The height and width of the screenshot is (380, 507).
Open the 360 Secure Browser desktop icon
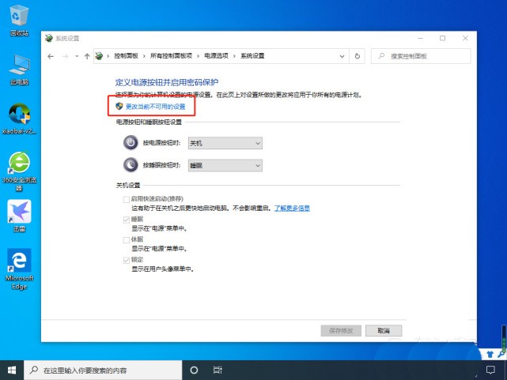point(19,171)
